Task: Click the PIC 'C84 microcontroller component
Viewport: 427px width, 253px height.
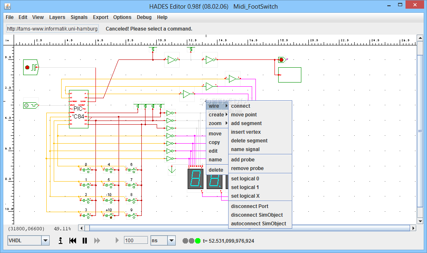Action: pos(79,109)
